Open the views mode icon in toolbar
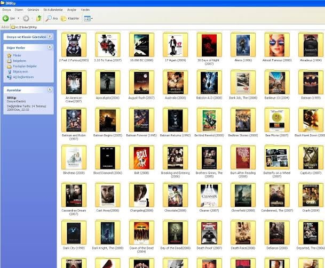Image resolution: width=325 pixels, height=268 pixels. [x=88, y=19]
